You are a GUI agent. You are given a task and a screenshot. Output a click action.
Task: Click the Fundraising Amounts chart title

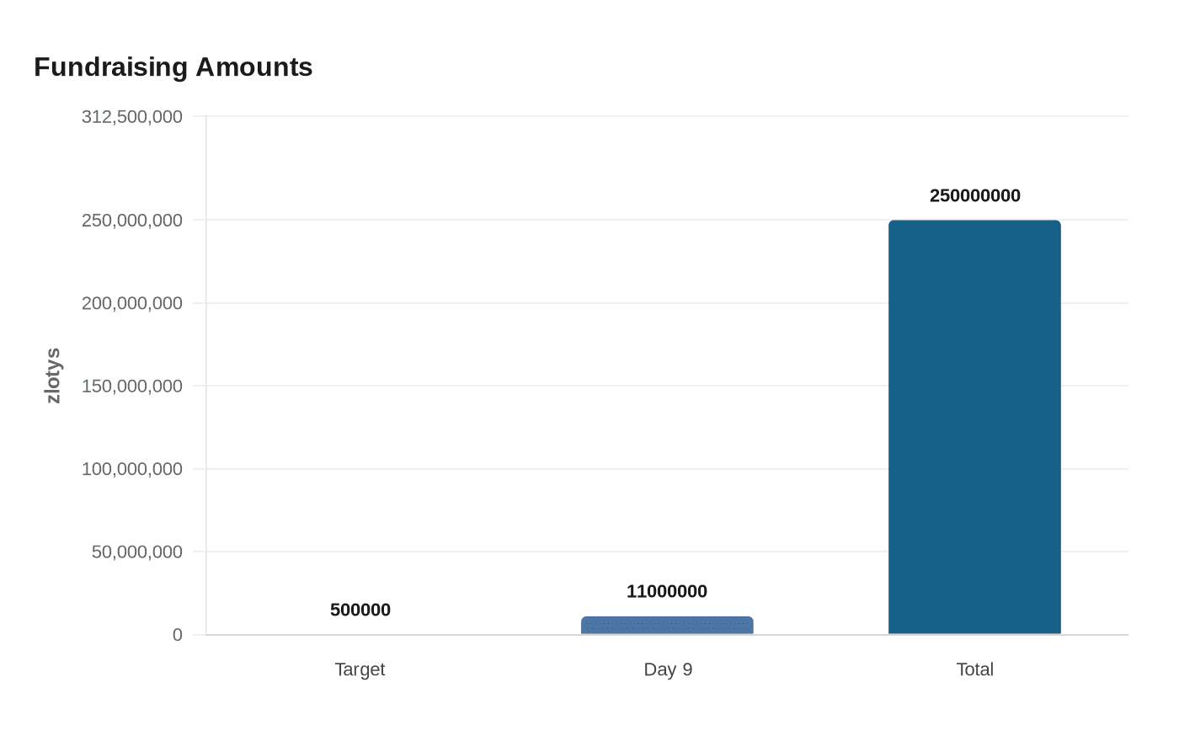pos(173,67)
